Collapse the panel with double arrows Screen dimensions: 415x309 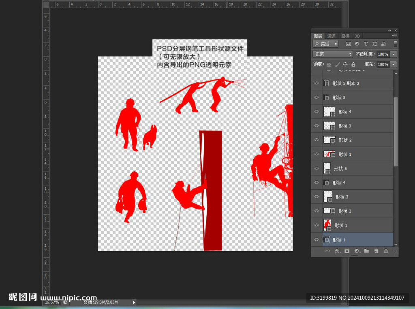click(390, 30)
